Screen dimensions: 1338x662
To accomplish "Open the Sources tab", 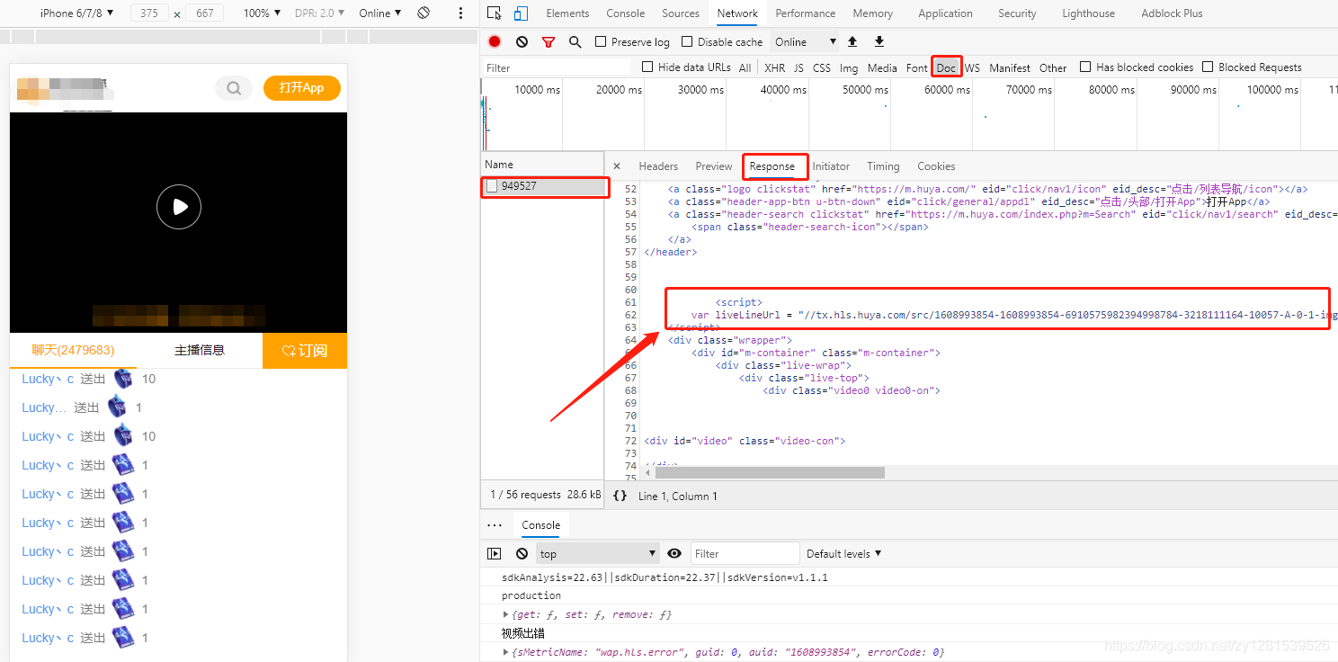I will click(x=680, y=13).
